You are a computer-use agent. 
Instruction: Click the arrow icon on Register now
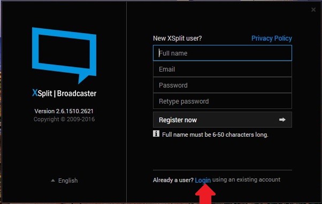(282, 120)
